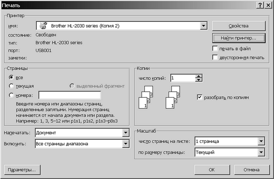
Task: Enable the 'двусторонняя печать' checkbox
Action: [x=215, y=57]
